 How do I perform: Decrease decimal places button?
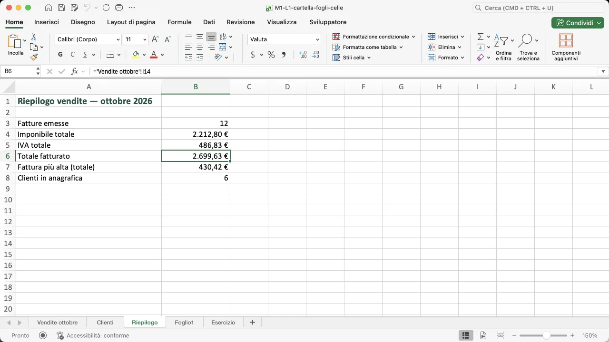[x=315, y=55]
